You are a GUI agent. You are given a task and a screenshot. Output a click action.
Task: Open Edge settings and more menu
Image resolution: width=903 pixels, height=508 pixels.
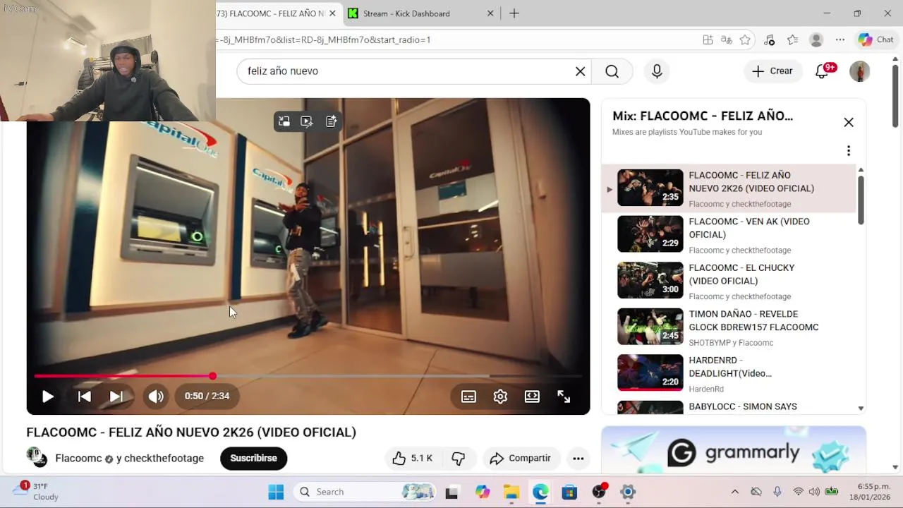click(x=840, y=40)
